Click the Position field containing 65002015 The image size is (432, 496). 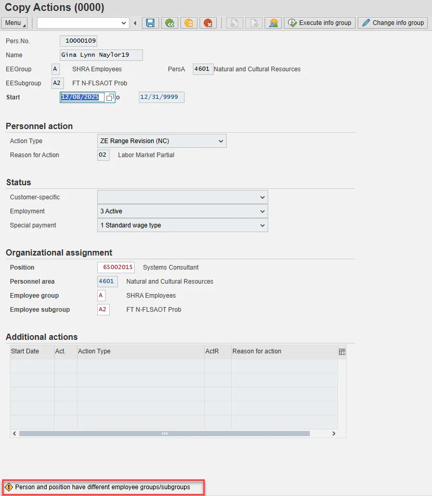click(115, 268)
